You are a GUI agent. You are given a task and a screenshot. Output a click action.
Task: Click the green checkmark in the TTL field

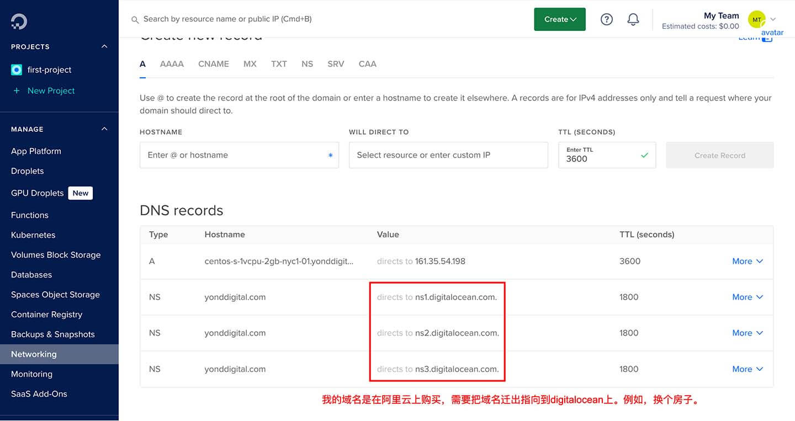pyautogui.click(x=644, y=156)
